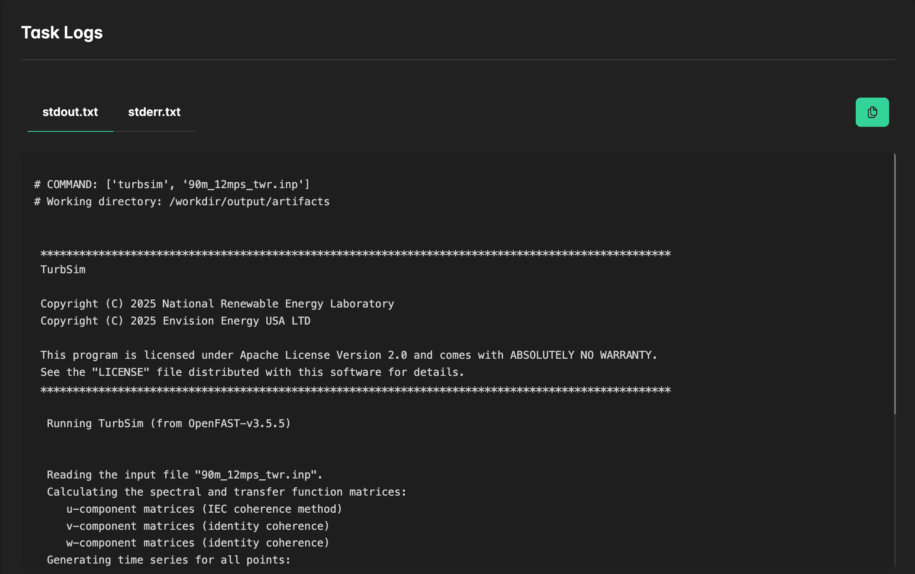This screenshot has width=915, height=574.
Task: Click the u-component matrices log entry
Action: [204, 509]
